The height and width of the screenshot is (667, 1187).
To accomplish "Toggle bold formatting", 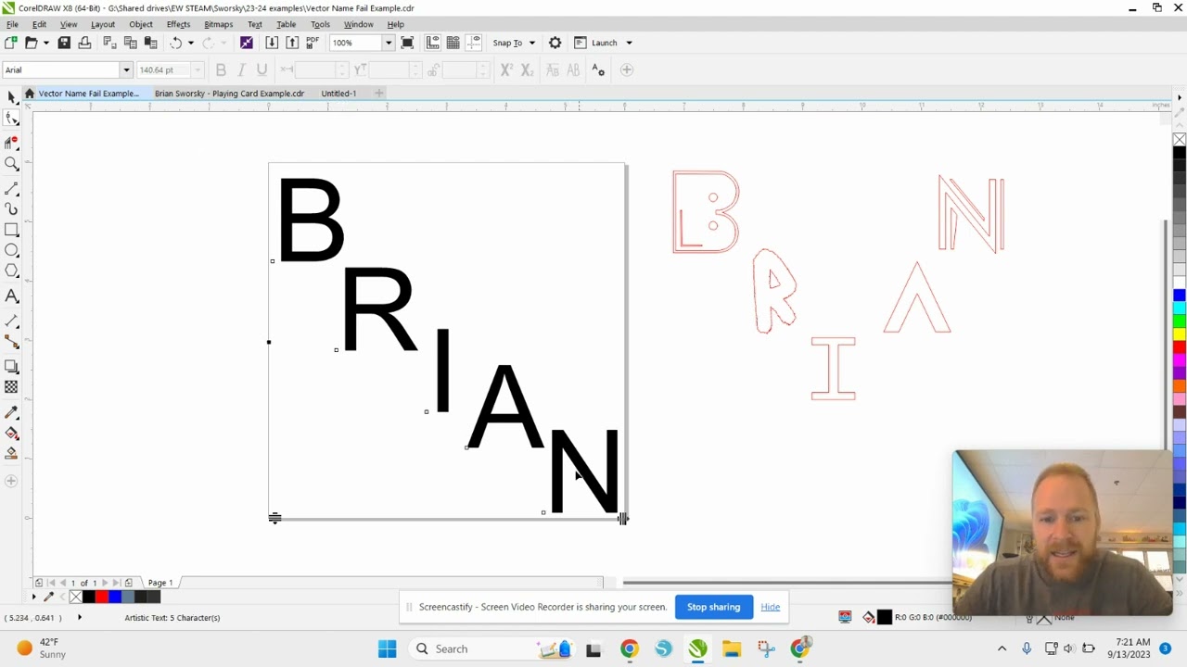I will [221, 69].
